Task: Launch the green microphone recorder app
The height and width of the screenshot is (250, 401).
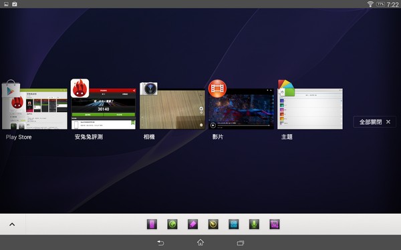Action: (254, 225)
